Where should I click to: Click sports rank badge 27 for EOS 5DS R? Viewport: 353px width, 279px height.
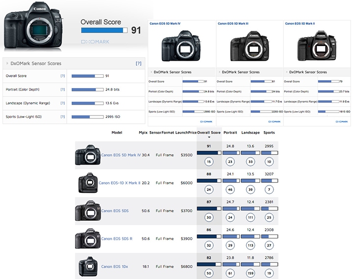269,246
